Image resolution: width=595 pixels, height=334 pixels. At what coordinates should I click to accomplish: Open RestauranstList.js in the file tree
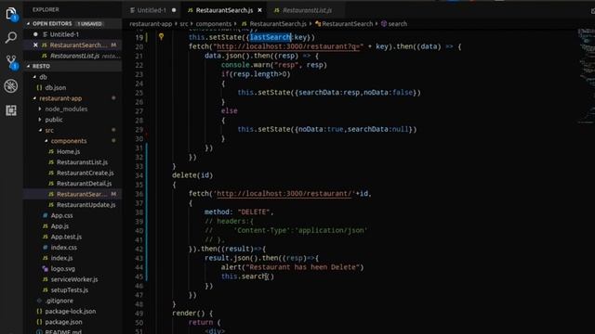82,162
